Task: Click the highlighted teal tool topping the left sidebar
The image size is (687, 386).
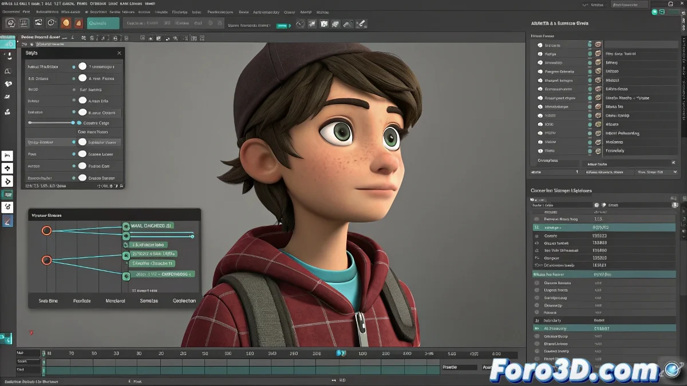Action: (7, 43)
